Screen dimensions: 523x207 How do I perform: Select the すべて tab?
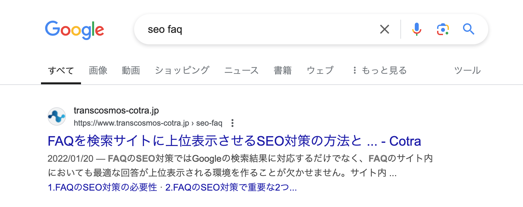coord(61,70)
